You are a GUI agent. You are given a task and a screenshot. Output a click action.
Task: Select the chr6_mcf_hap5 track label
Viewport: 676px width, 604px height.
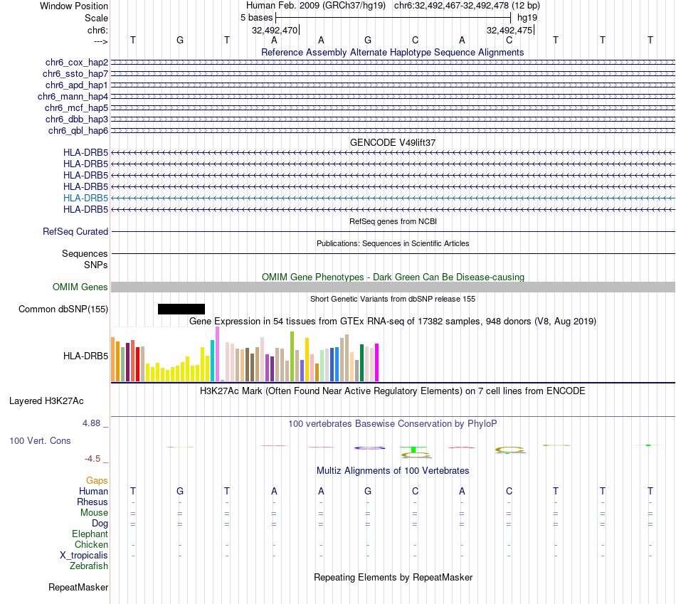coord(76,107)
